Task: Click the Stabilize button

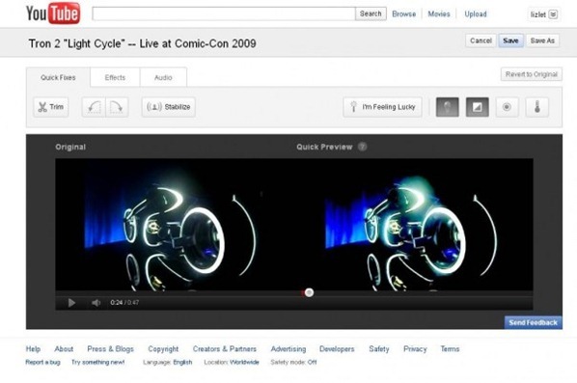Action: [x=169, y=107]
